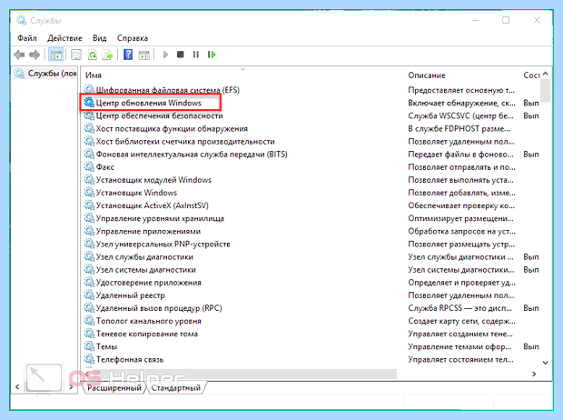Toggle the Action pane toolbar icon
563x420 pixels.
144,55
